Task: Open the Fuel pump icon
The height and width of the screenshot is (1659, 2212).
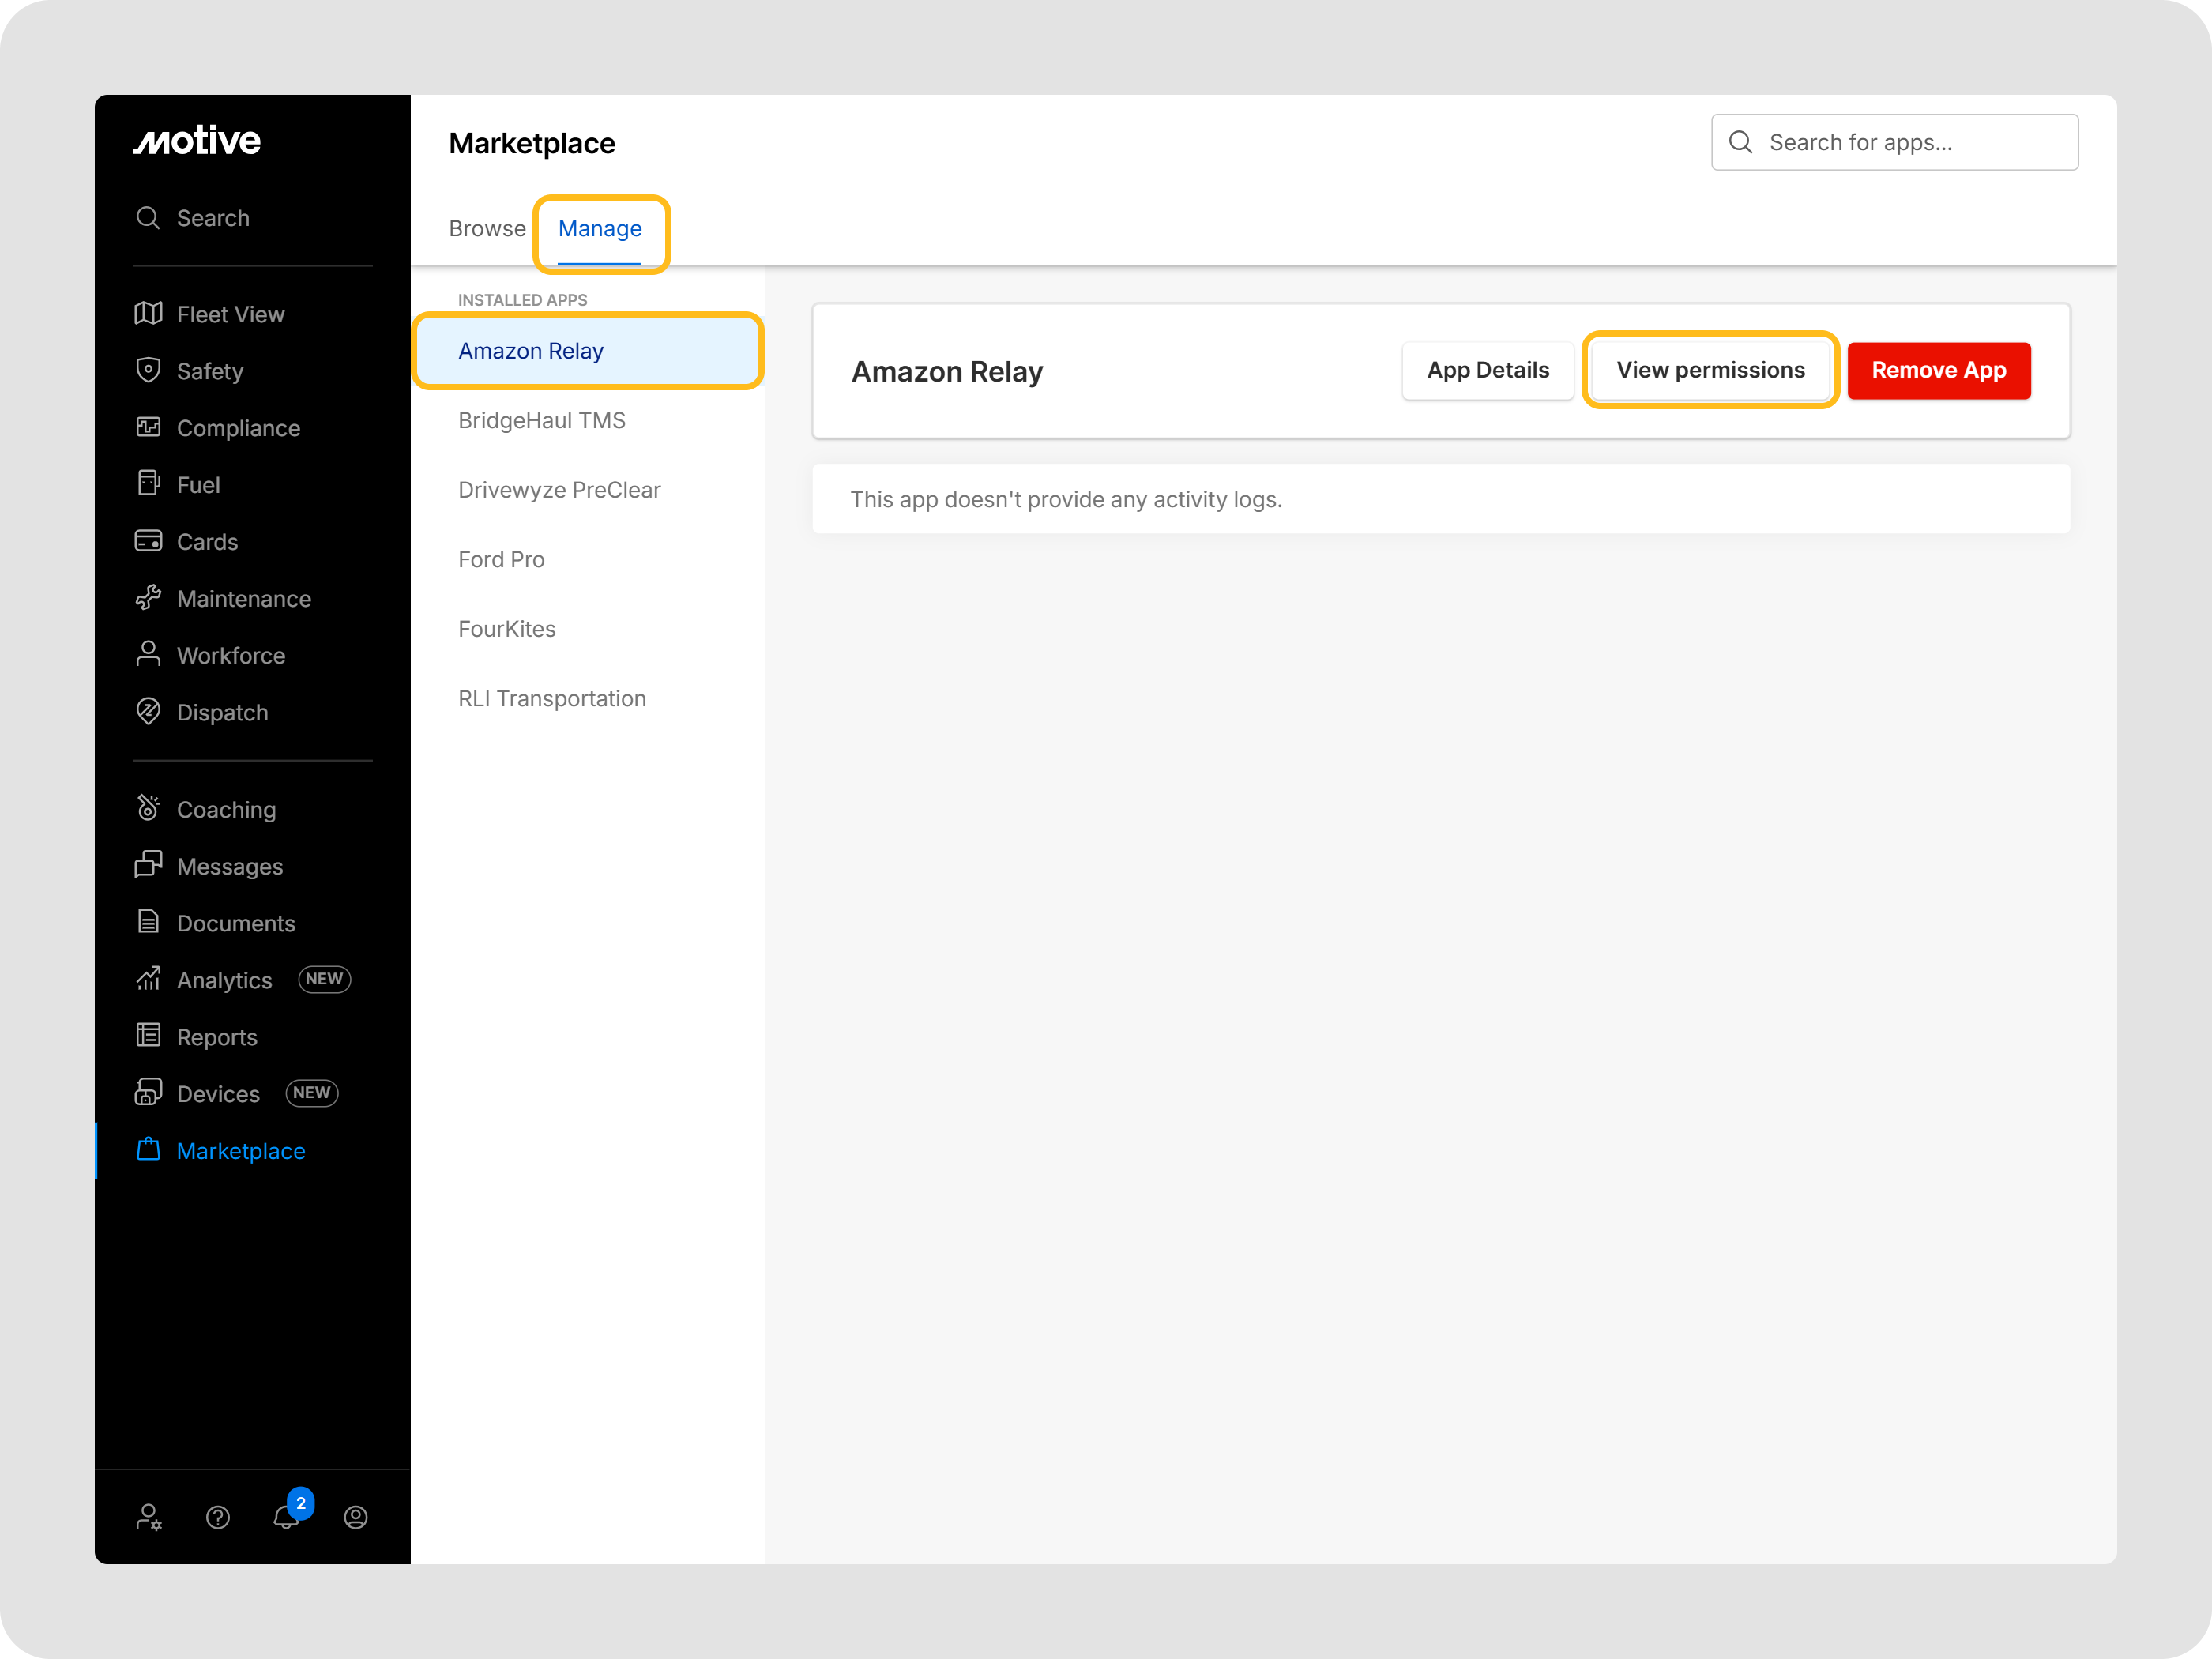Action: point(148,484)
